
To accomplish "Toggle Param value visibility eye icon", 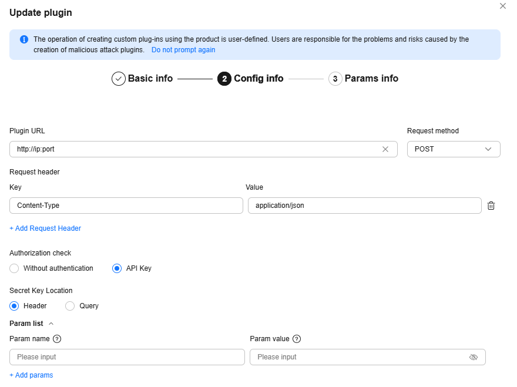I will 474,357.
